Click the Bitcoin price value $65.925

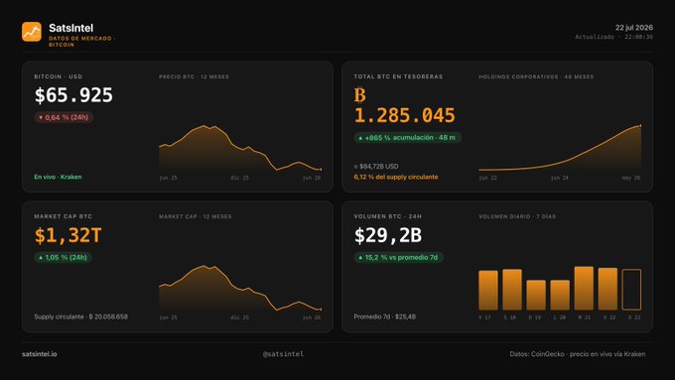coord(73,95)
